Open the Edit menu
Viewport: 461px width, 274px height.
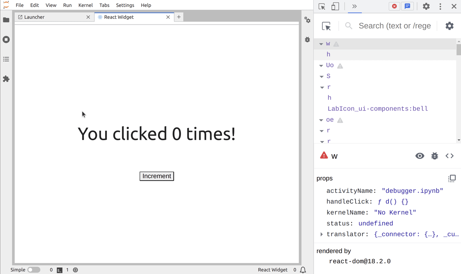[35, 5]
